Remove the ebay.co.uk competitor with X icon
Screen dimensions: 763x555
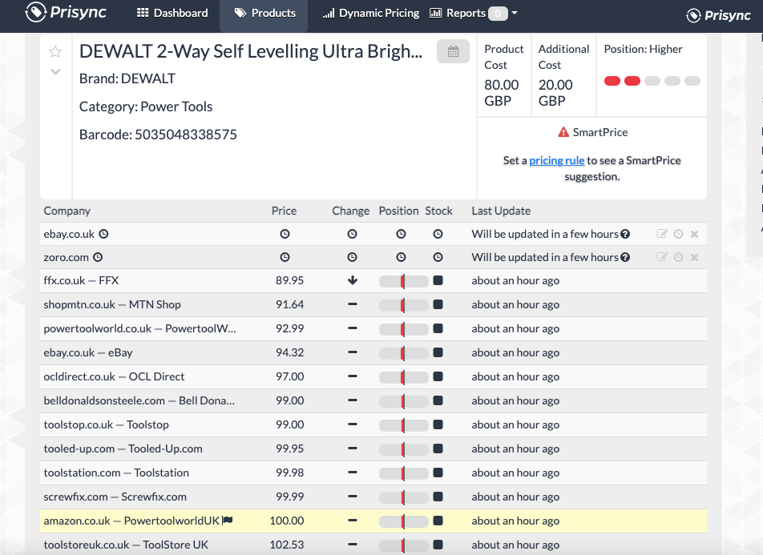pos(694,234)
